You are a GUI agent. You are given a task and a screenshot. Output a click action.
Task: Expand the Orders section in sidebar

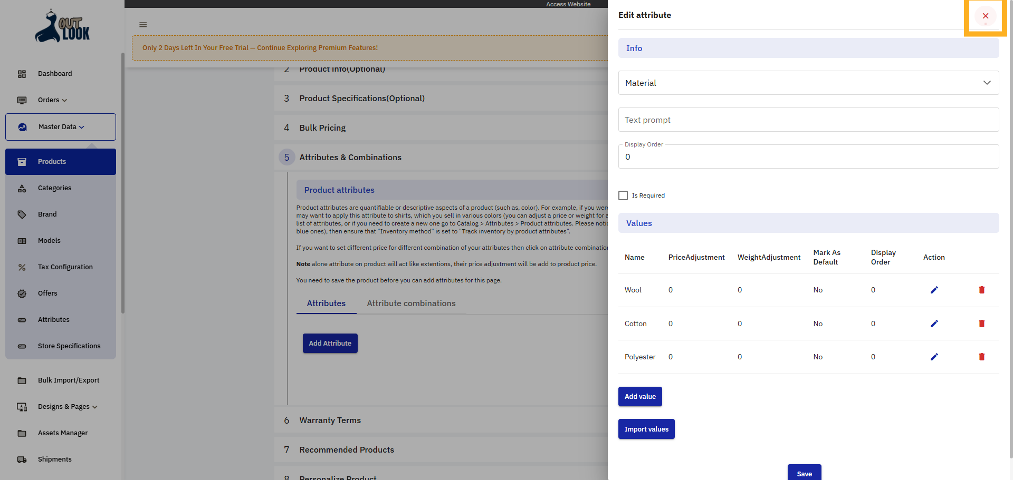click(x=52, y=100)
